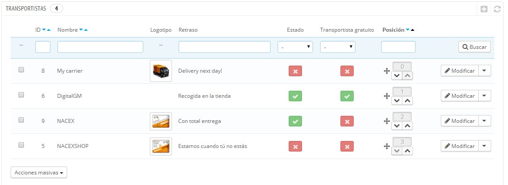Click the move handle for NACEXSHOP

click(x=386, y=146)
